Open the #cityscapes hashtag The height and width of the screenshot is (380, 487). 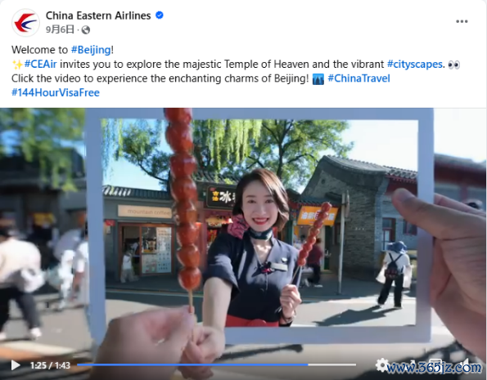coord(415,65)
